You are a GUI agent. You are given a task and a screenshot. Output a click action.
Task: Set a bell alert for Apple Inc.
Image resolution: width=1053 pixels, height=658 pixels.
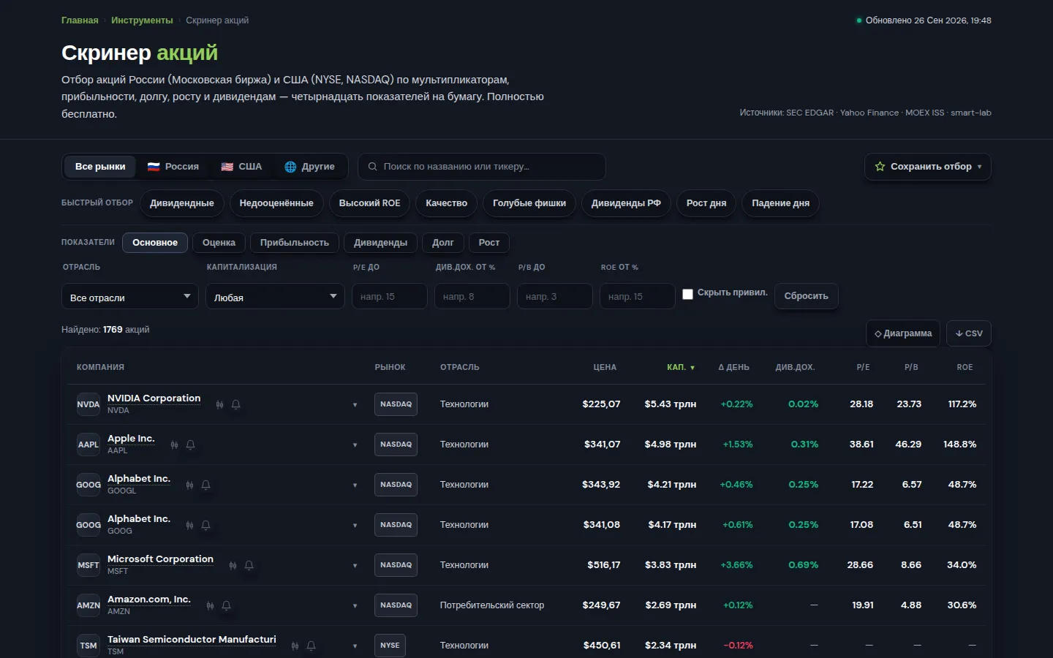click(190, 445)
